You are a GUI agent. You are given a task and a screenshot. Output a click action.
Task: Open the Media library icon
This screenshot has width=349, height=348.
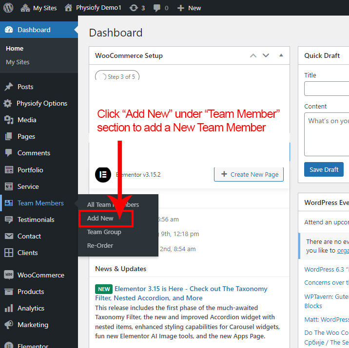(x=8, y=120)
